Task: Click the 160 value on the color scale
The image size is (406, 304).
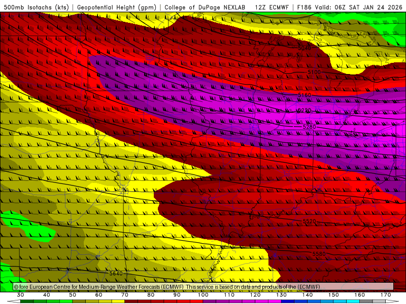Action: [360, 295]
